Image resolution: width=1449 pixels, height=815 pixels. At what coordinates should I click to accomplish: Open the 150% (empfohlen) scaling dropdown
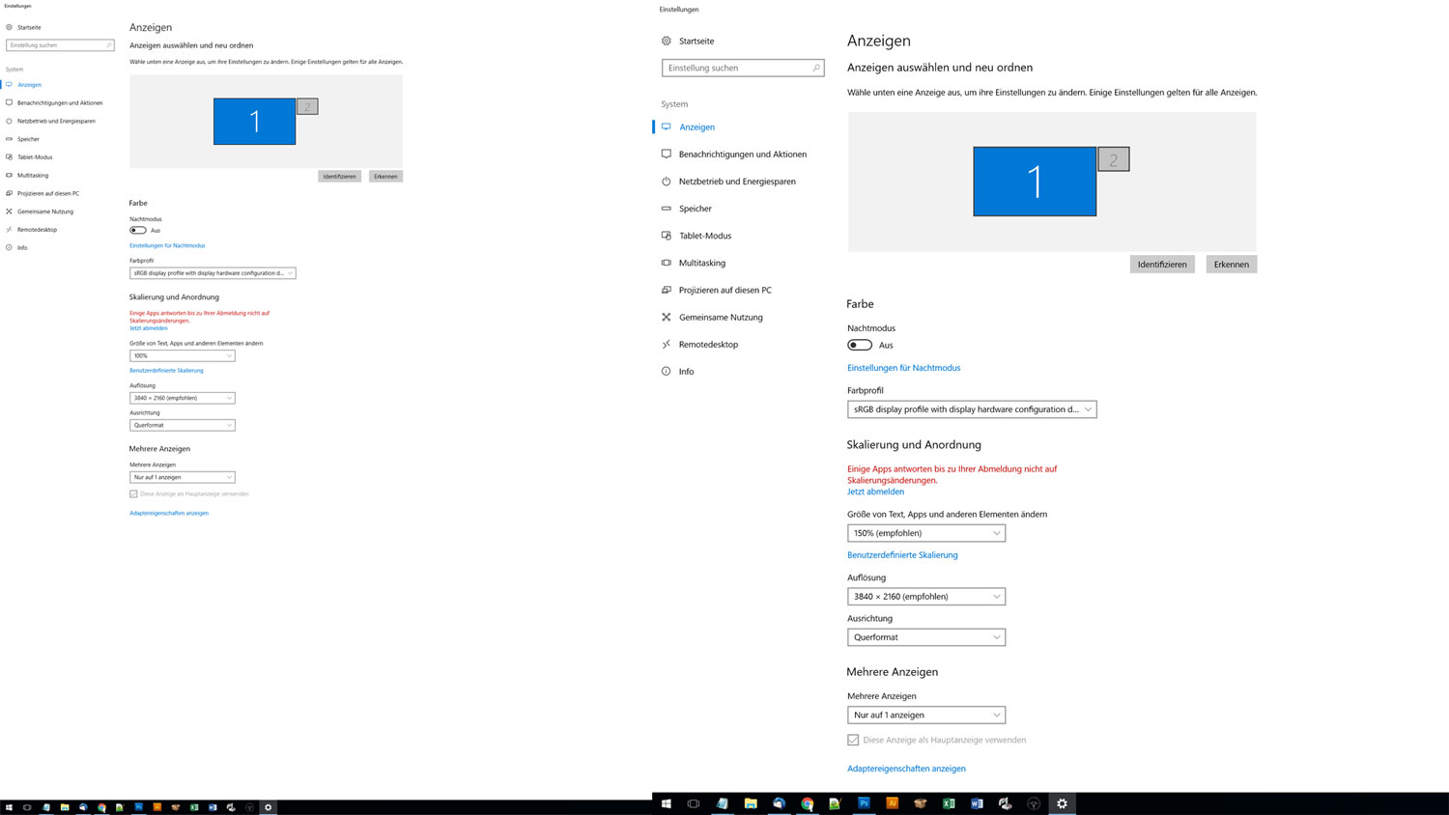pyautogui.click(x=926, y=533)
